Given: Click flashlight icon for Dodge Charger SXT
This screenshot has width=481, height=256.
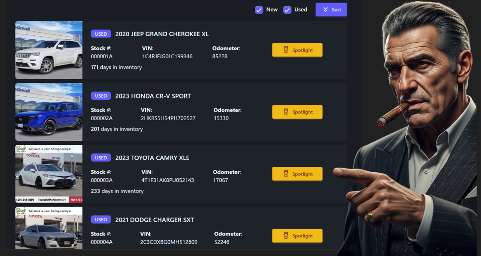Looking at the screenshot, I should [286, 236].
